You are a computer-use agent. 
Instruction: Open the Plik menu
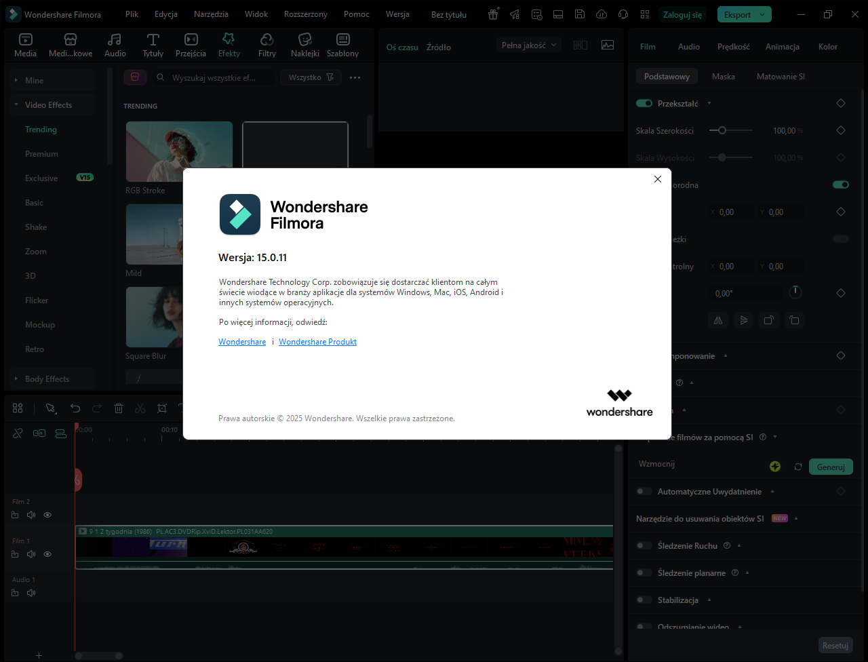coord(132,14)
